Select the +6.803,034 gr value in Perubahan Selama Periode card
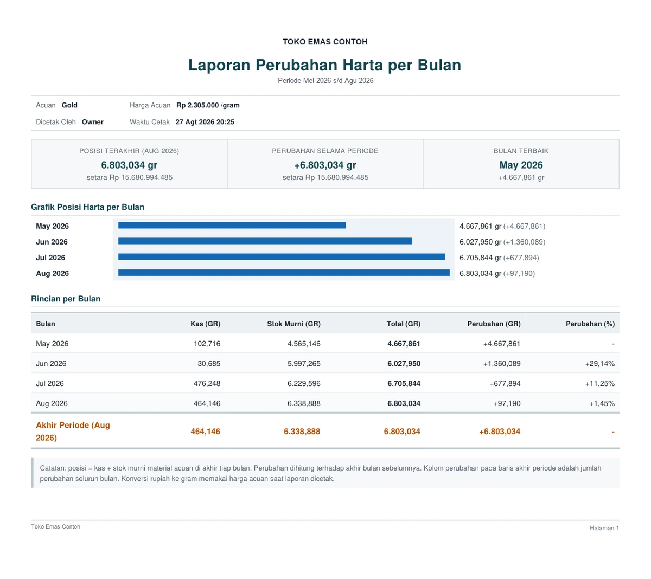 (x=325, y=165)
